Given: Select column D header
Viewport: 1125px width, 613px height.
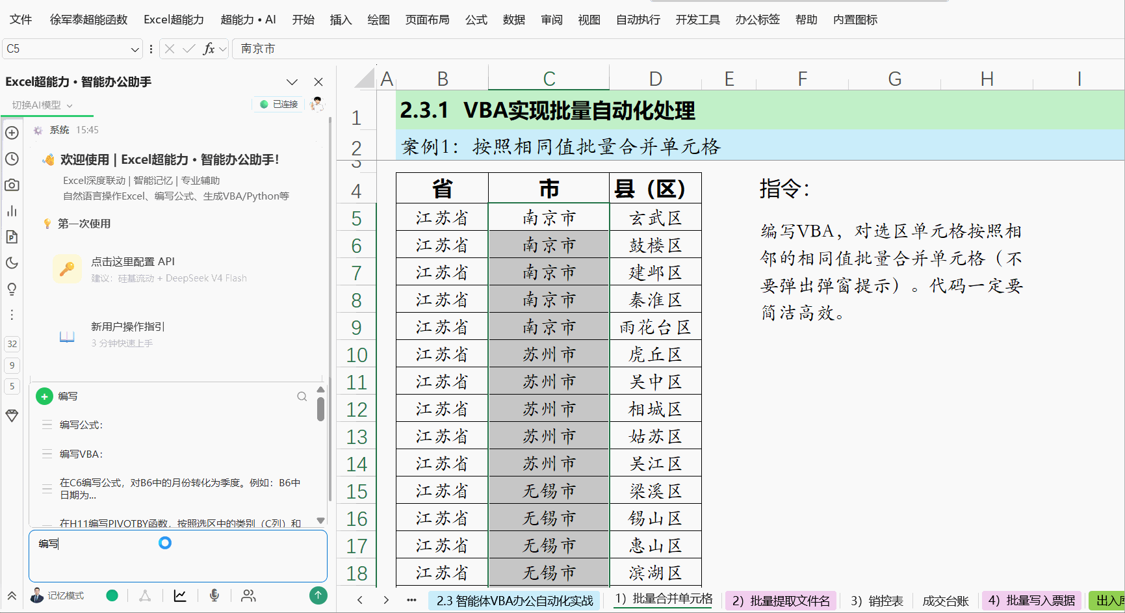Looking at the screenshot, I should click(x=655, y=79).
